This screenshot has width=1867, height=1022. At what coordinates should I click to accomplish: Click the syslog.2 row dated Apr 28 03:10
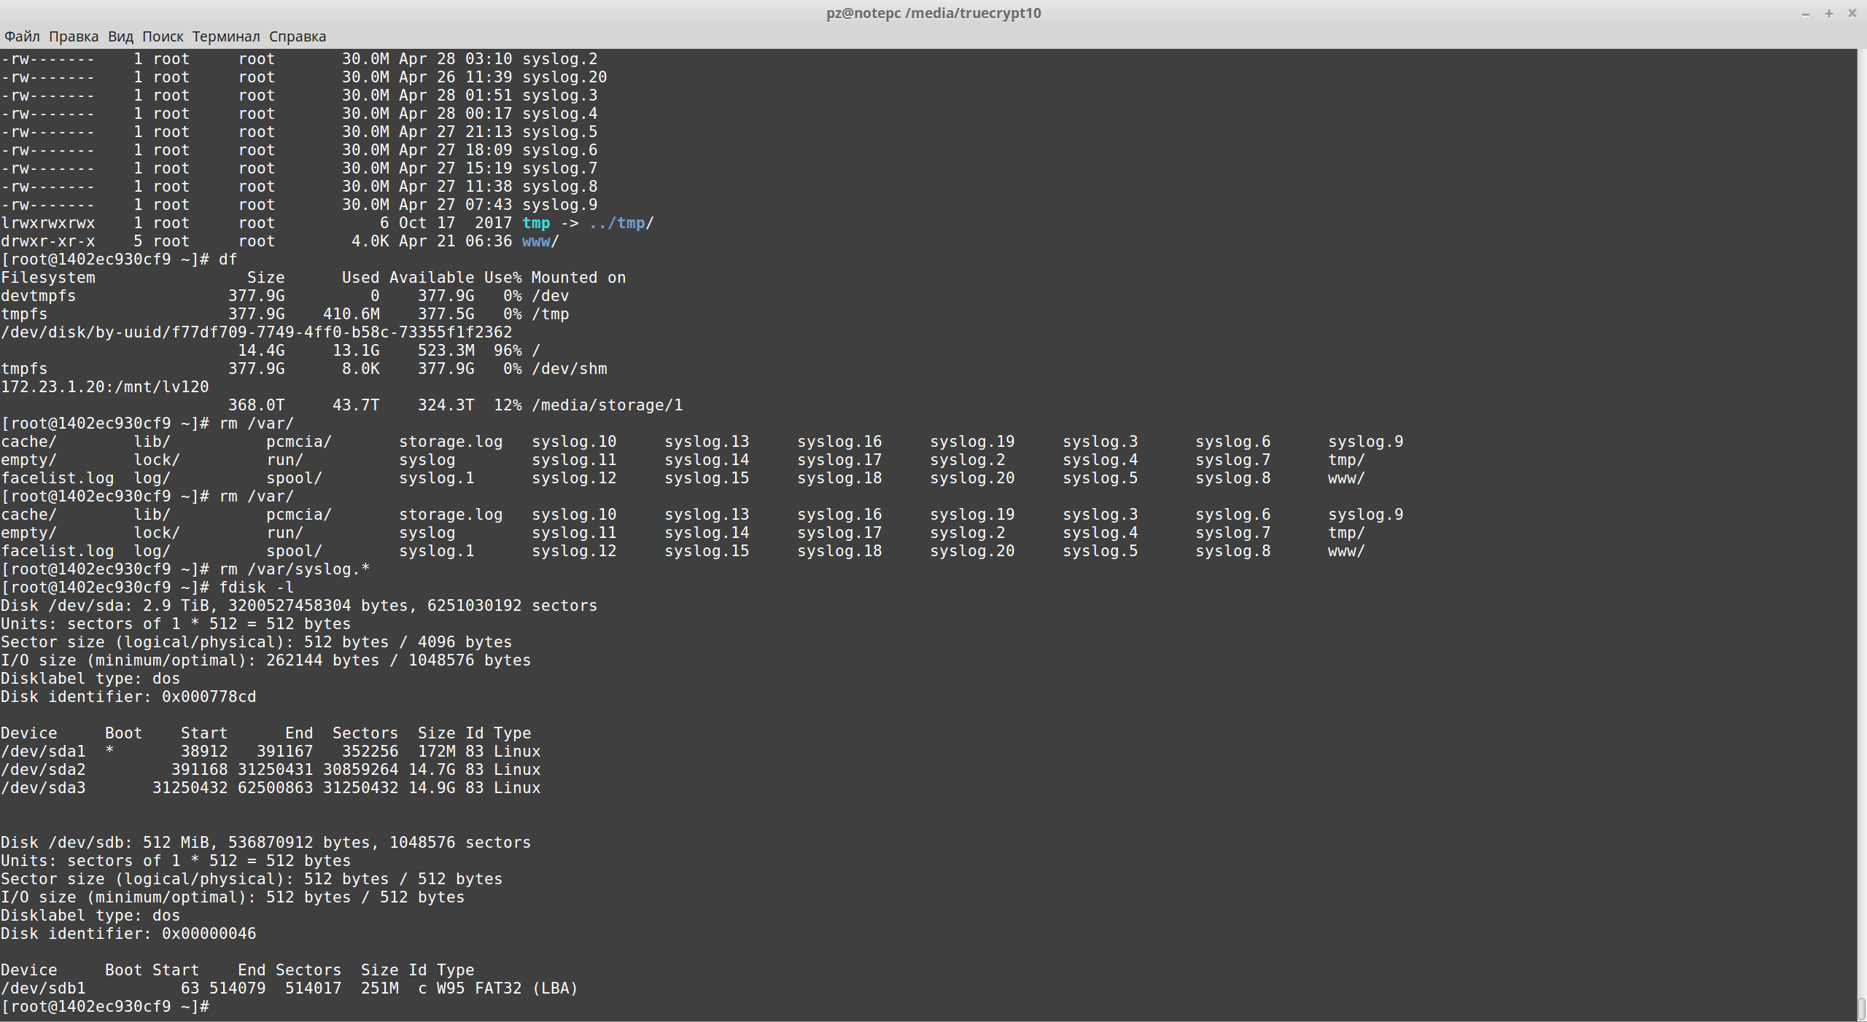click(x=299, y=59)
